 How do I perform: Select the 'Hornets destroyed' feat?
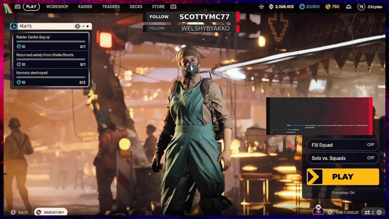coord(51,78)
